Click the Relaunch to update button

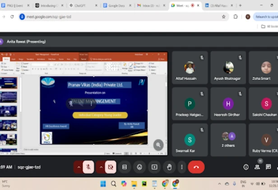[266, 17]
